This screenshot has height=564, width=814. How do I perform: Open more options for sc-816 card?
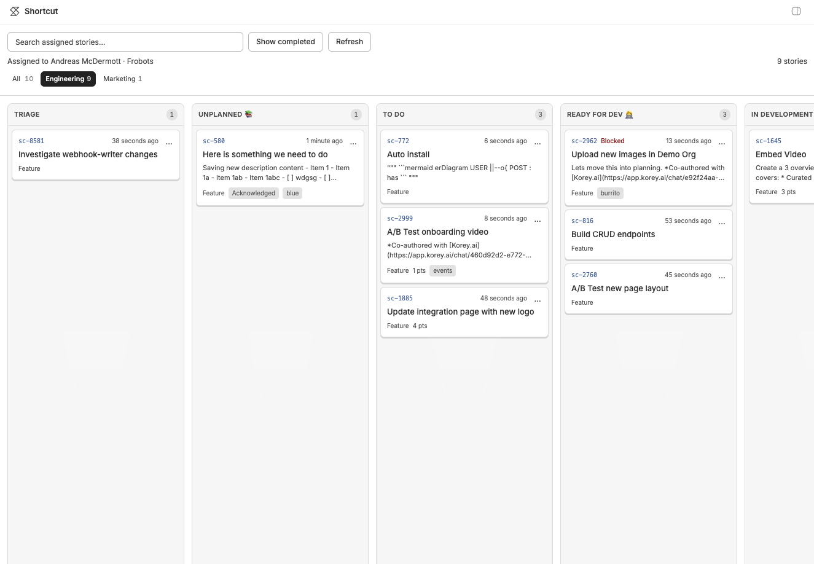coord(722,222)
